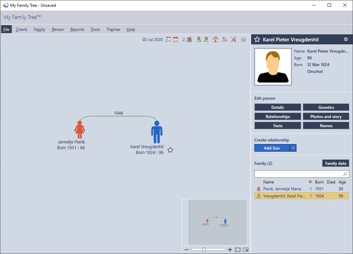The image size is (353, 254).
Task: Open the Add Son dropdown arrow
Action: click(293, 148)
